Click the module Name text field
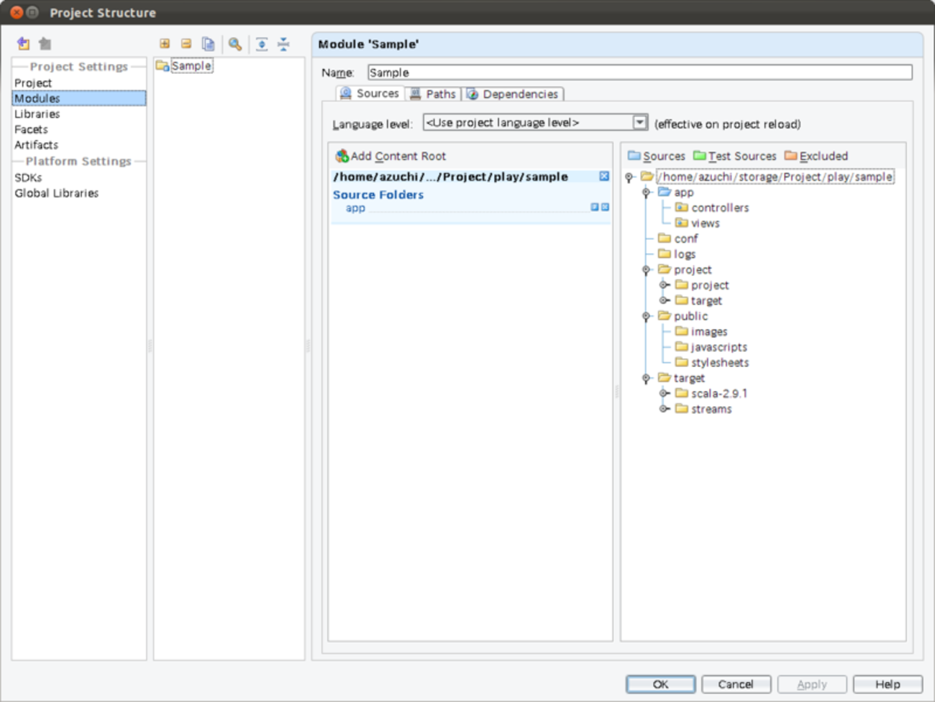This screenshot has width=935, height=702. click(639, 73)
